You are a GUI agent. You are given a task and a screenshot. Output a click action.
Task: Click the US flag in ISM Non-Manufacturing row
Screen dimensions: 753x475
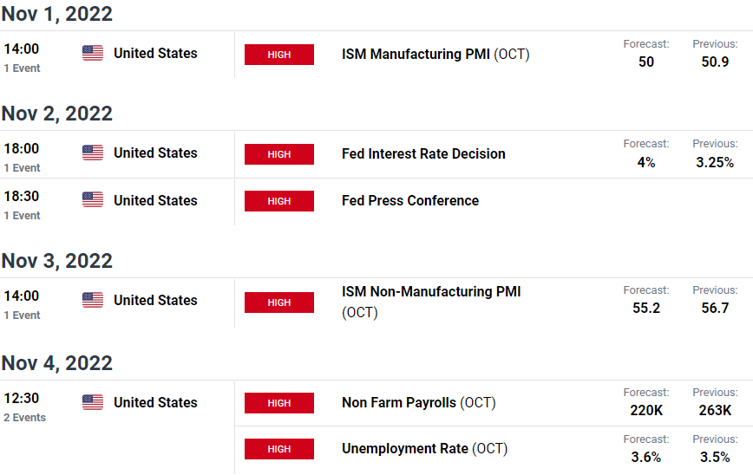click(93, 301)
